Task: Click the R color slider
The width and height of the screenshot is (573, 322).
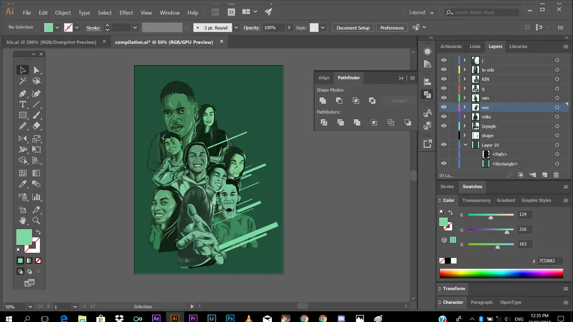Action: click(x=491, y=215)
